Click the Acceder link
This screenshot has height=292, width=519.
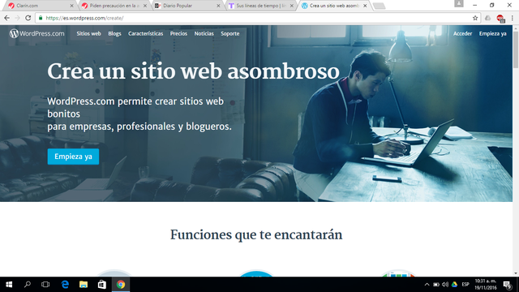click(x=463, y=33)
